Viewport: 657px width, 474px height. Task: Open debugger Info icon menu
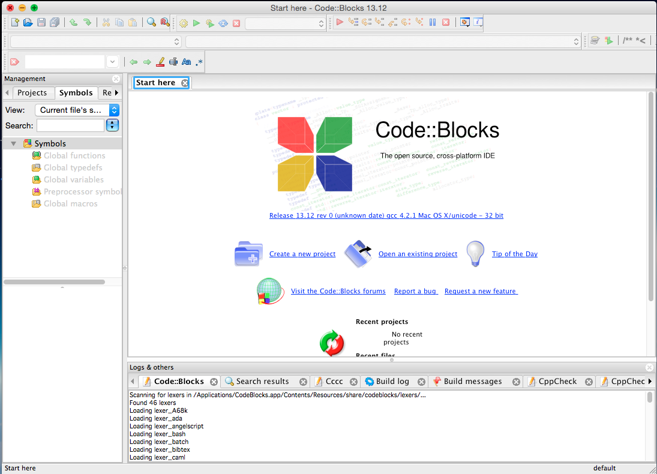point(478,22)
